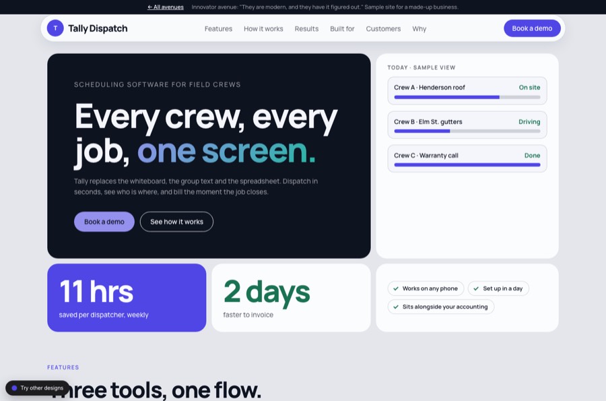Click the 11 hrs statistic
Image resolution: width=606 pixels, height=401 pixels.
pos(96,291)
